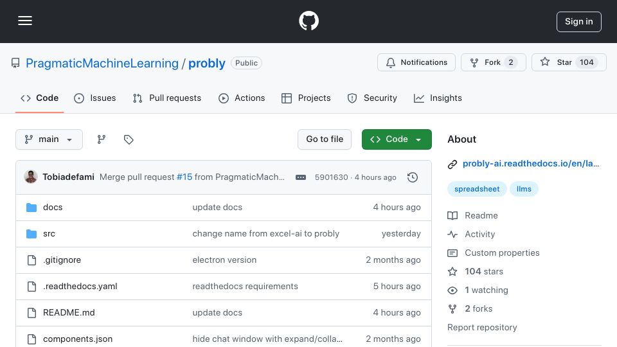This screenshot has width=617, height=347.
Task: Click the eye icon beside watching
Action: point(452,290)
